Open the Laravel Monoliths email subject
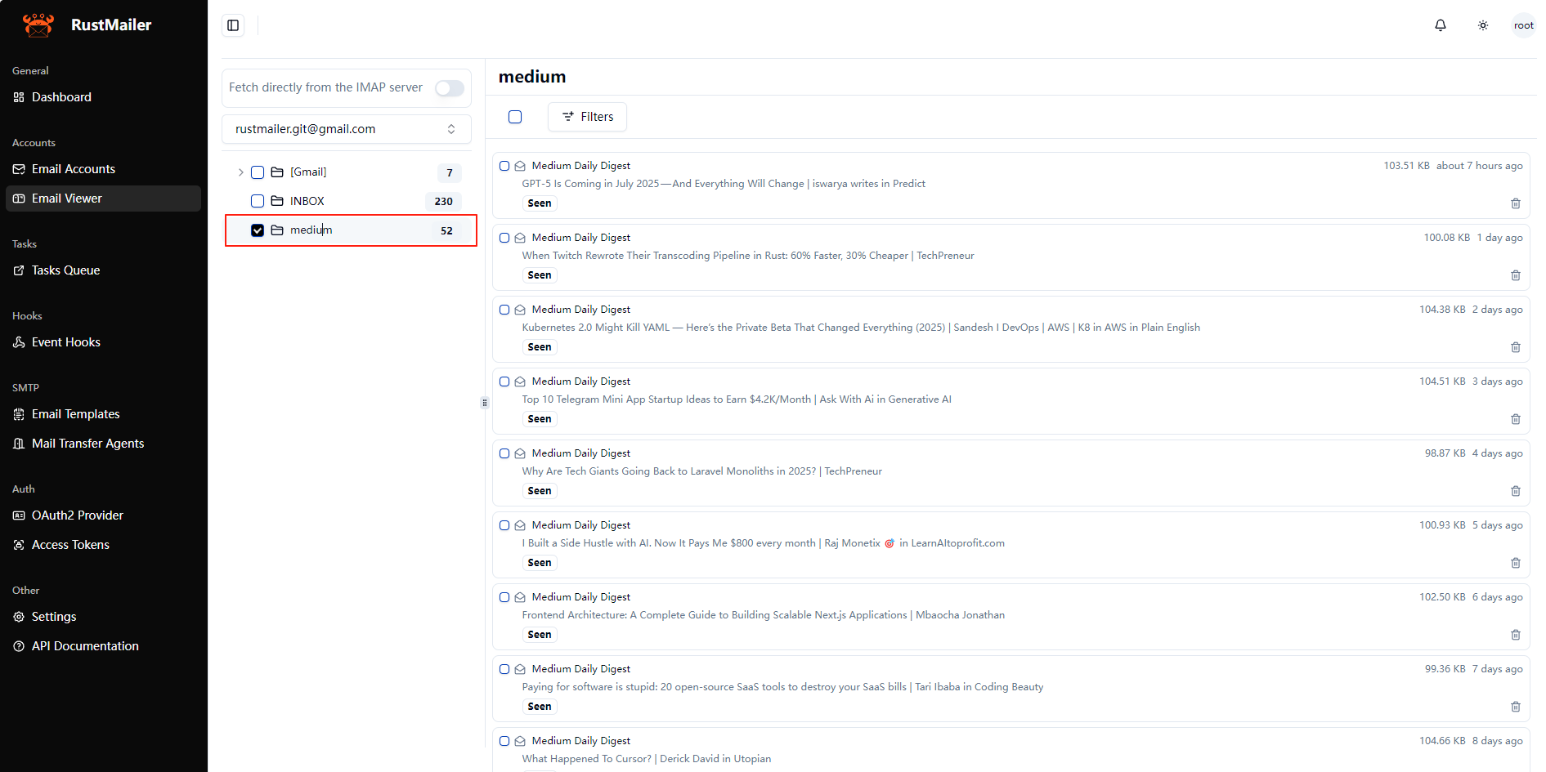Viewport: 1546px width, 772px height. click(x=701, y=471)
